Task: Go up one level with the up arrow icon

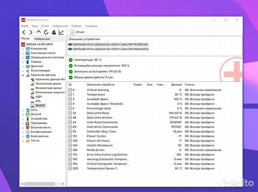Action: coord(38,32)
